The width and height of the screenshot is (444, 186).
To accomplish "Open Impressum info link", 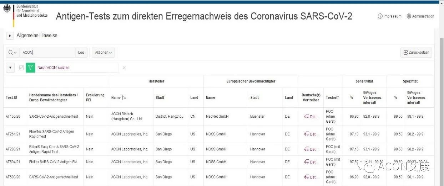I will (389, 16).
